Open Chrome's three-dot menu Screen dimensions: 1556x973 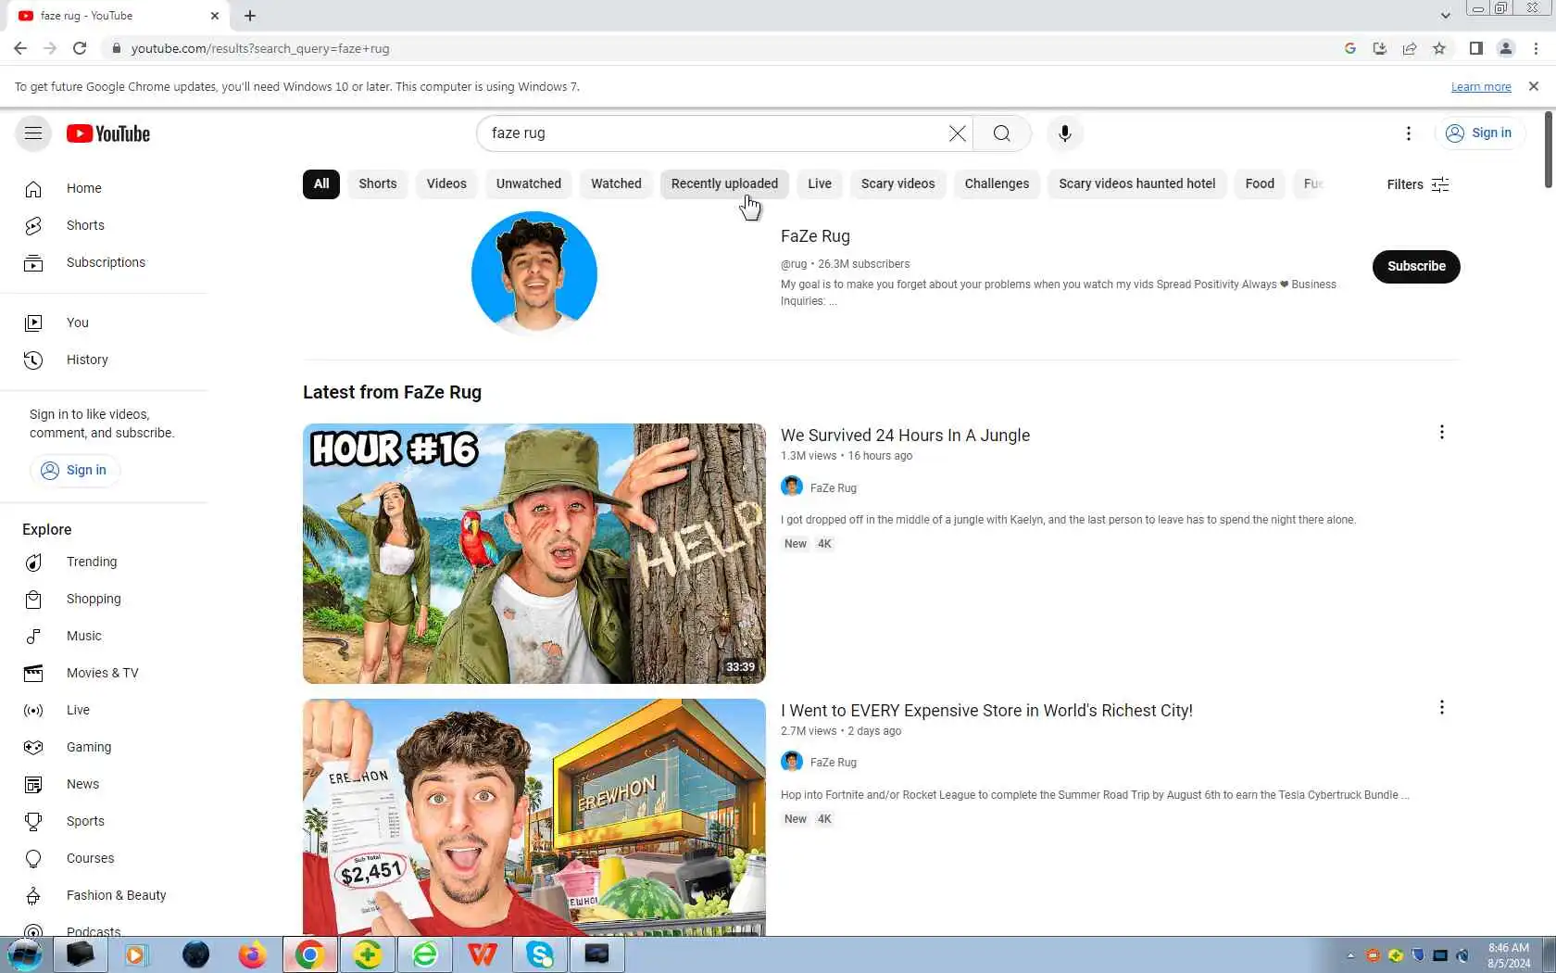point(1537,48)
